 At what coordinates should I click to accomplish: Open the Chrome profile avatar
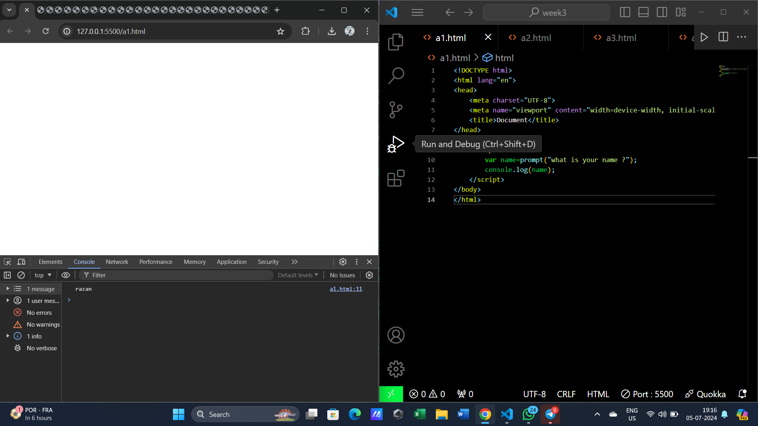point(349,31)
